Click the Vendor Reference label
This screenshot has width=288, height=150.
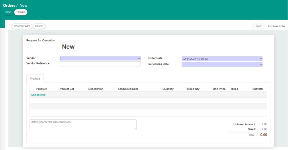tap(38, 63)
